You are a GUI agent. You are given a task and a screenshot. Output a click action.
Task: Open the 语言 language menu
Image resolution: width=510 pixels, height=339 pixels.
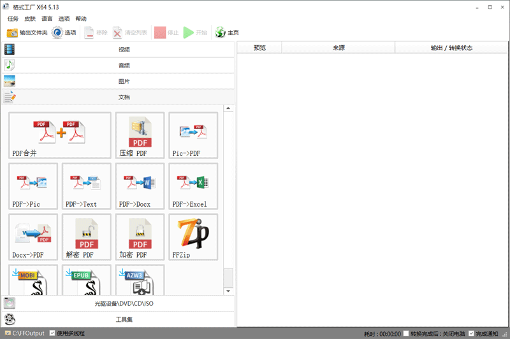click(47, 19)
